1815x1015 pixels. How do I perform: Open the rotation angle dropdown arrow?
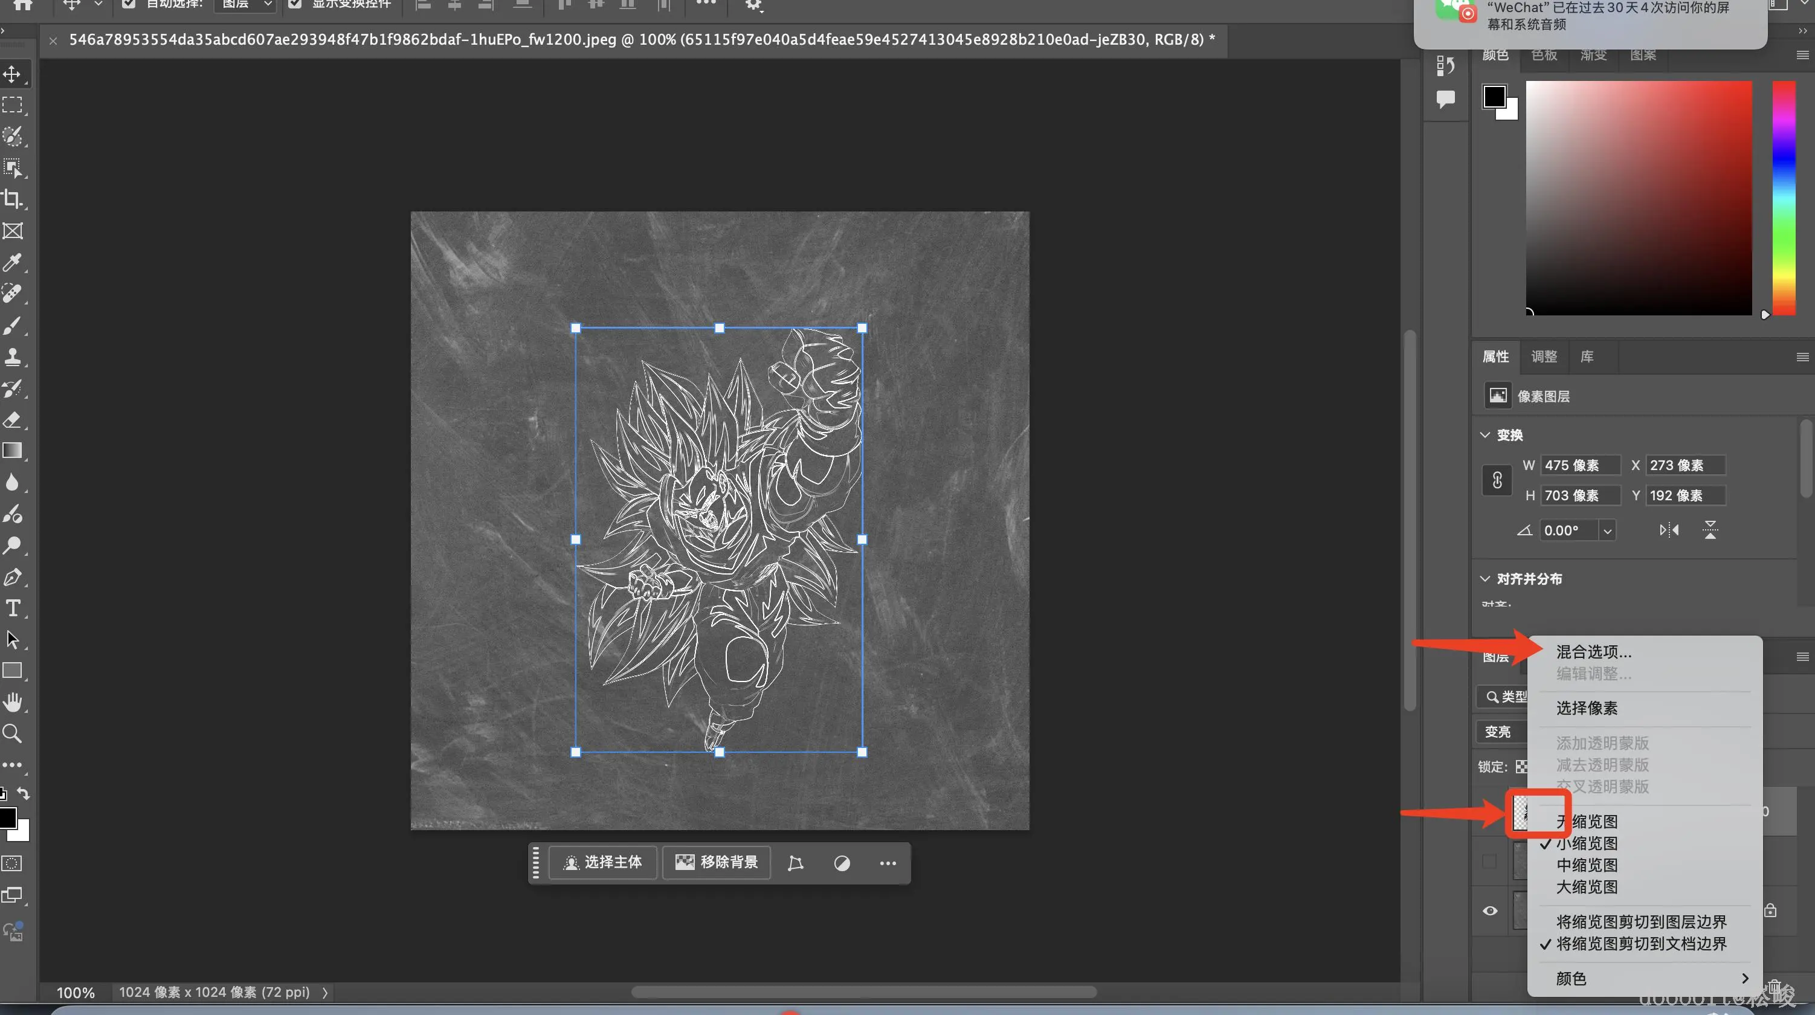pos(1607,530)
